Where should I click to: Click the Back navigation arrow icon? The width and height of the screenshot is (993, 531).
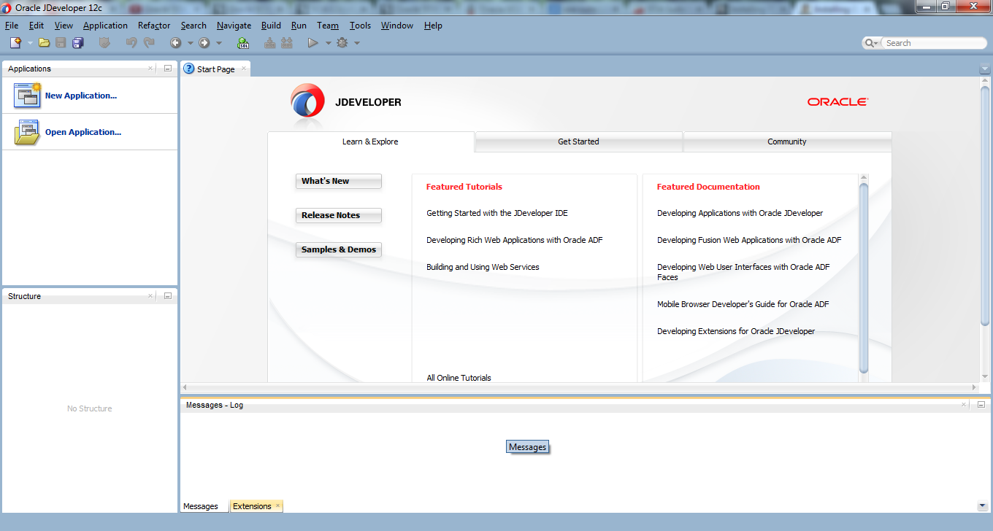tap(175, 43)
